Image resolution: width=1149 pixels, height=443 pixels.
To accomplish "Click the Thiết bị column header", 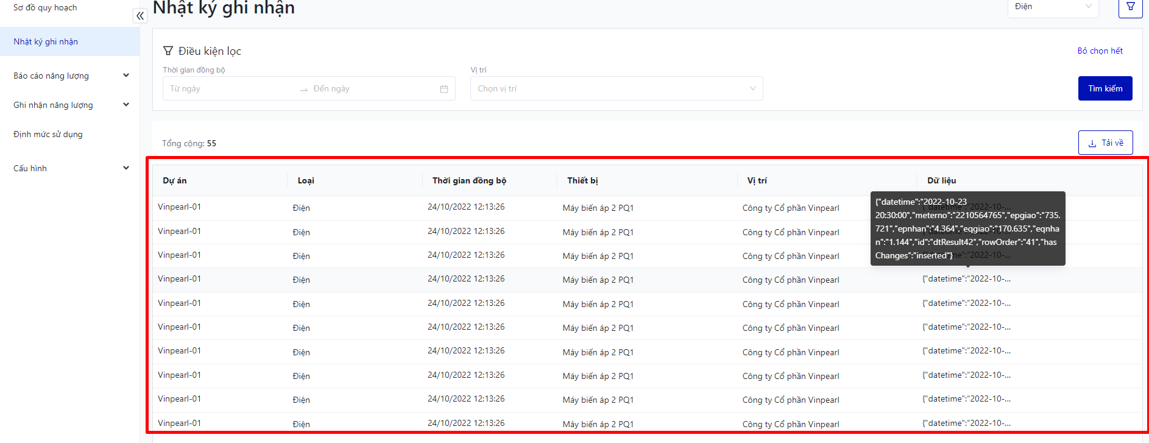I will [582, 180].
